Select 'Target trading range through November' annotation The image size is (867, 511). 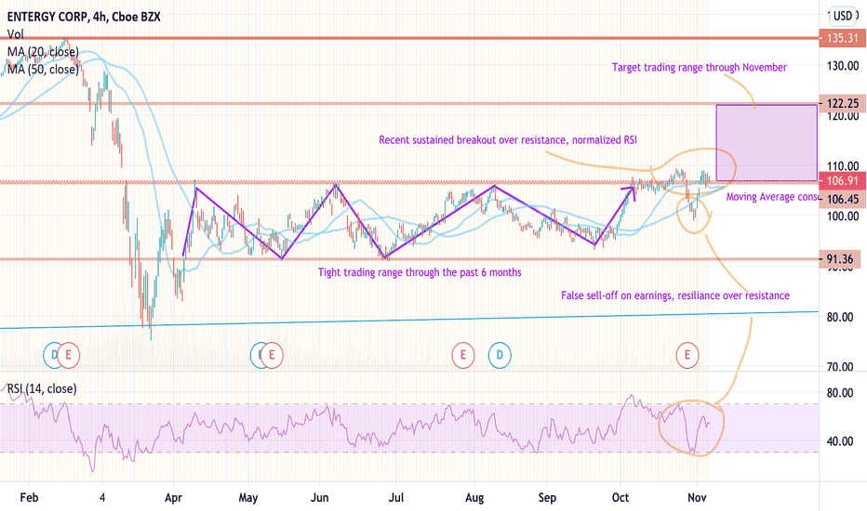tap(699, 68)
